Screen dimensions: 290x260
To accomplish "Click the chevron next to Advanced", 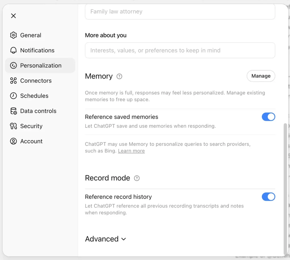I will [x=123, y=239].
